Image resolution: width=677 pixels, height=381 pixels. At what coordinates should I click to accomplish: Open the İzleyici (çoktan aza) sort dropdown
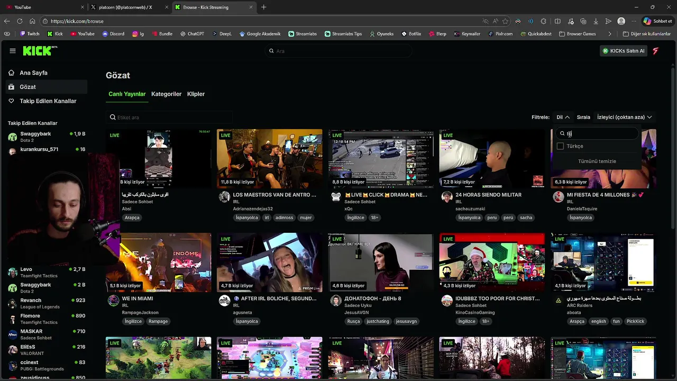click(x=624, y=117)
